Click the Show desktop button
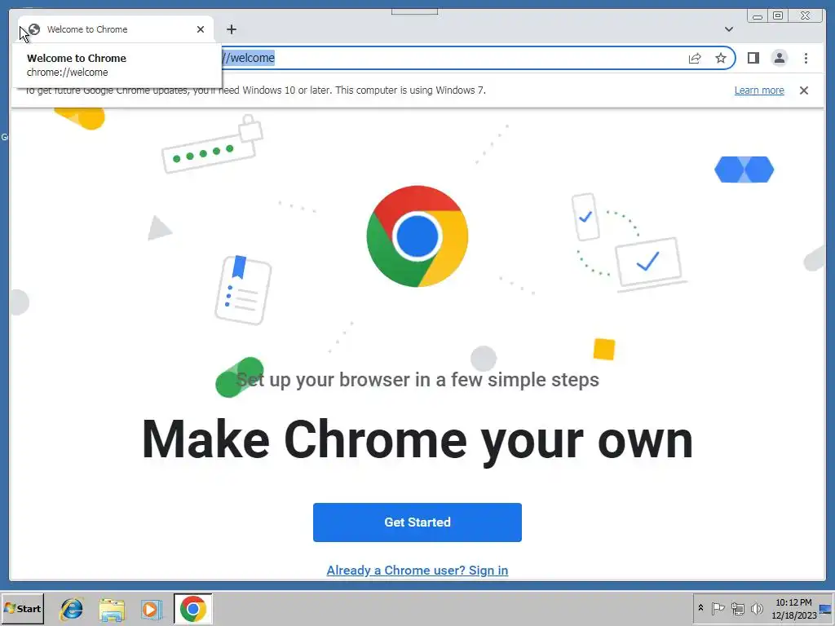The height and width of the screenshot is (626, 835). click(x=826, y=608)
